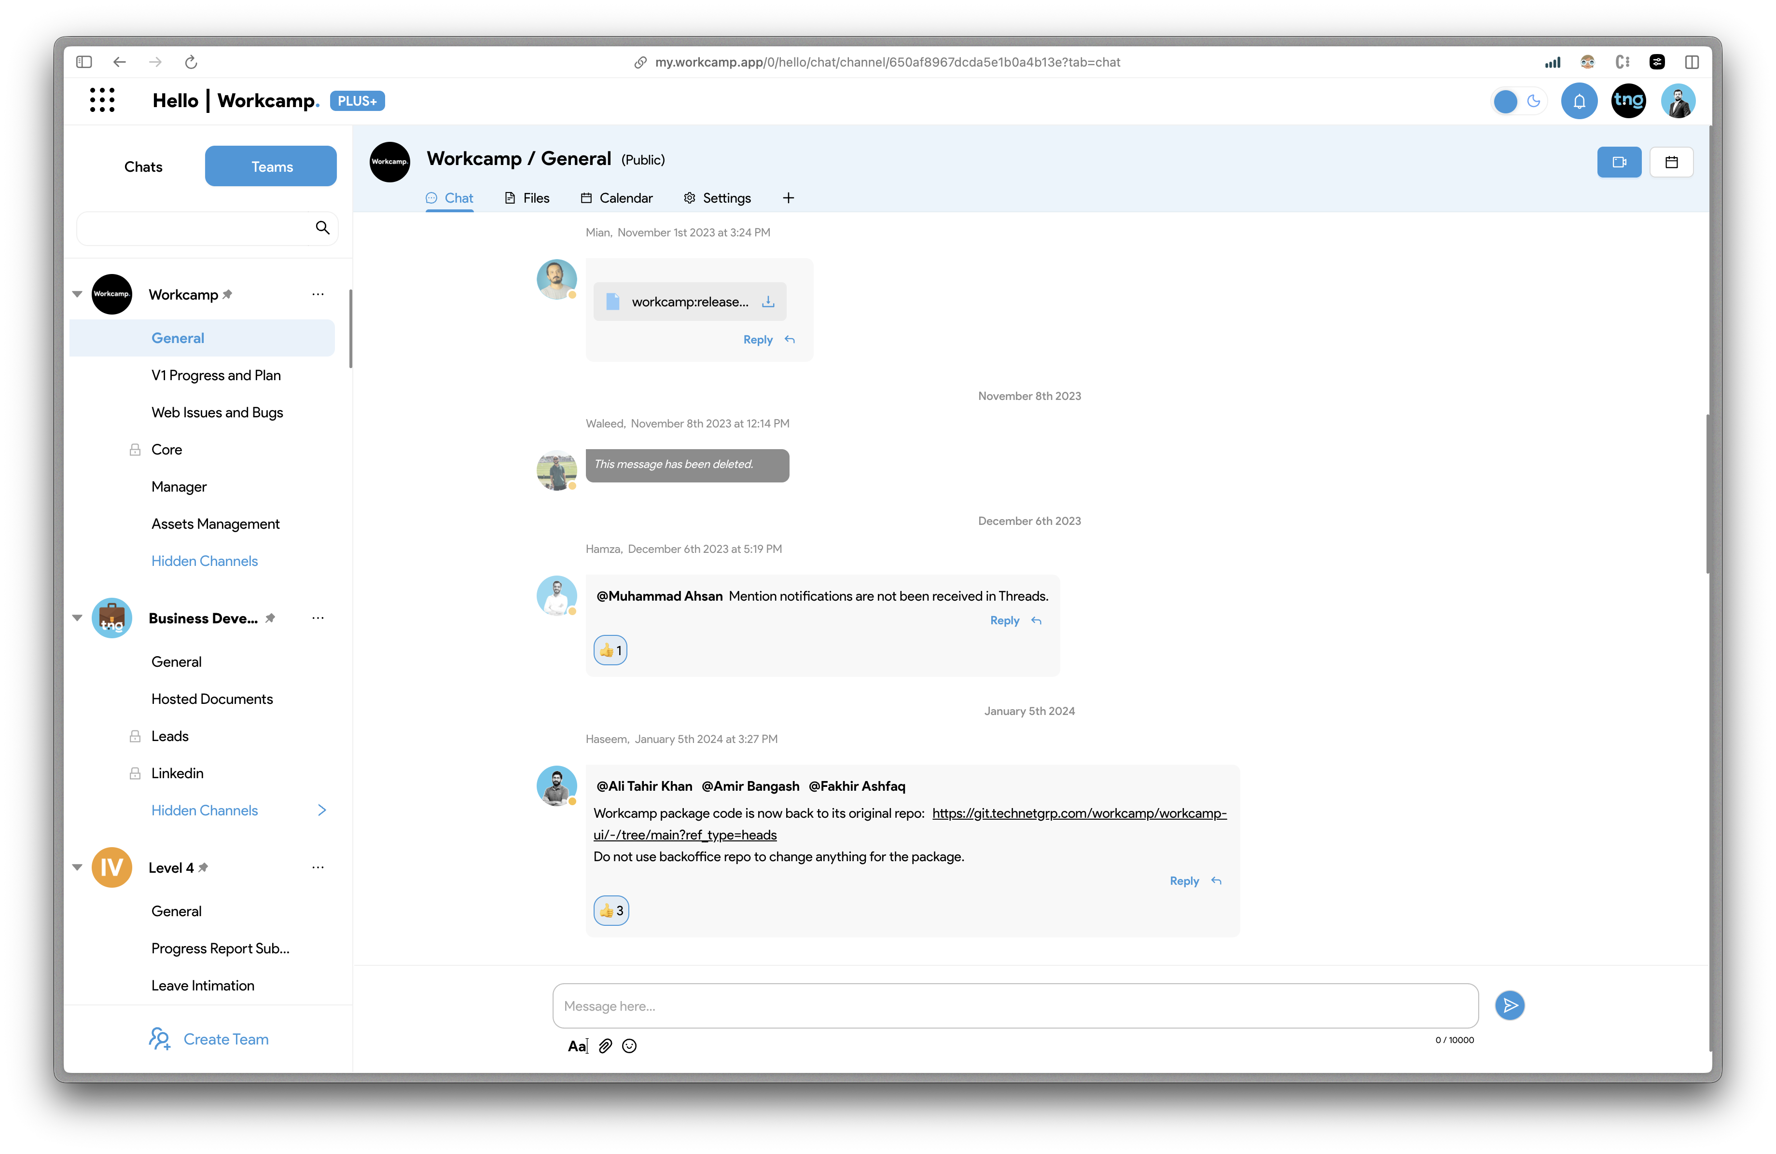Select the Teams toggle button
This screenshot has height=1154, width=1776.
pos(270,165)
